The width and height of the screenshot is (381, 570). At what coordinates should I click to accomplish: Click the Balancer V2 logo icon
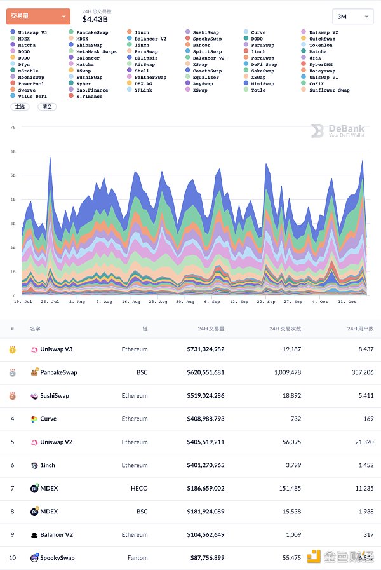click(34, 535)
